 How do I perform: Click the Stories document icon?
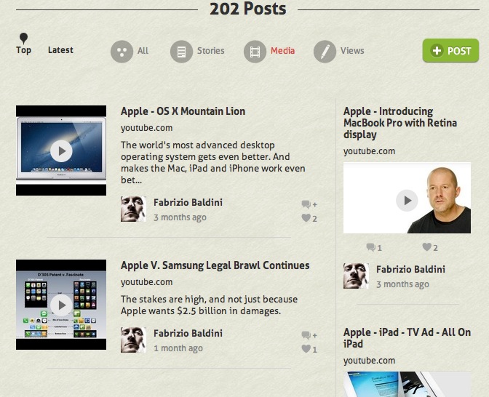(181, 52)
